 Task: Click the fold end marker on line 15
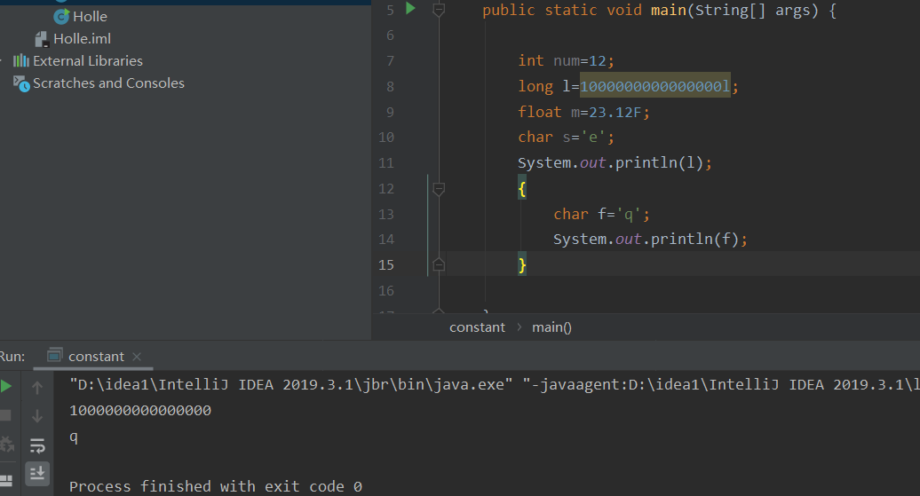point(439,265)
